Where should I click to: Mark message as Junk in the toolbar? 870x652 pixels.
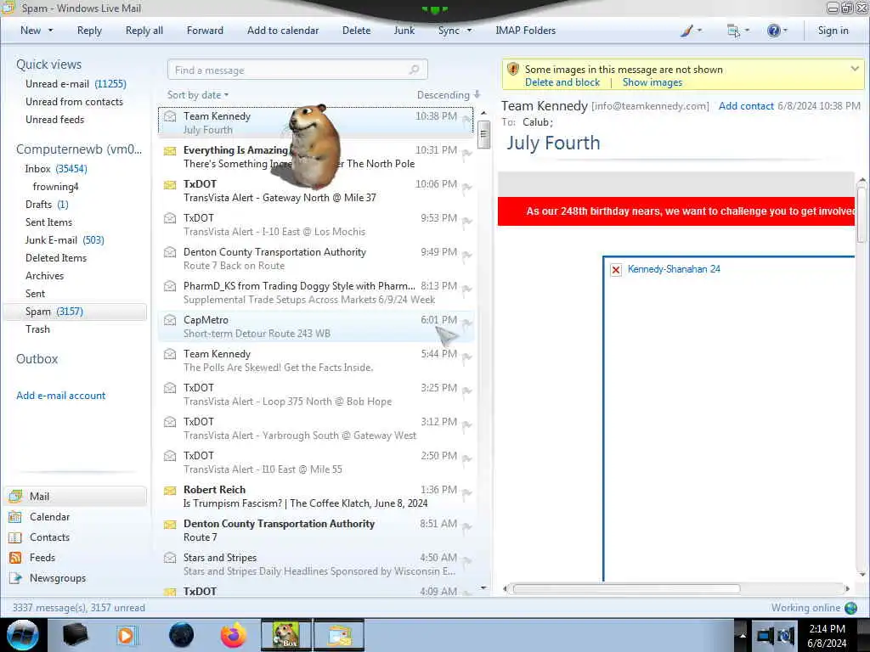[x=404, y=31]
